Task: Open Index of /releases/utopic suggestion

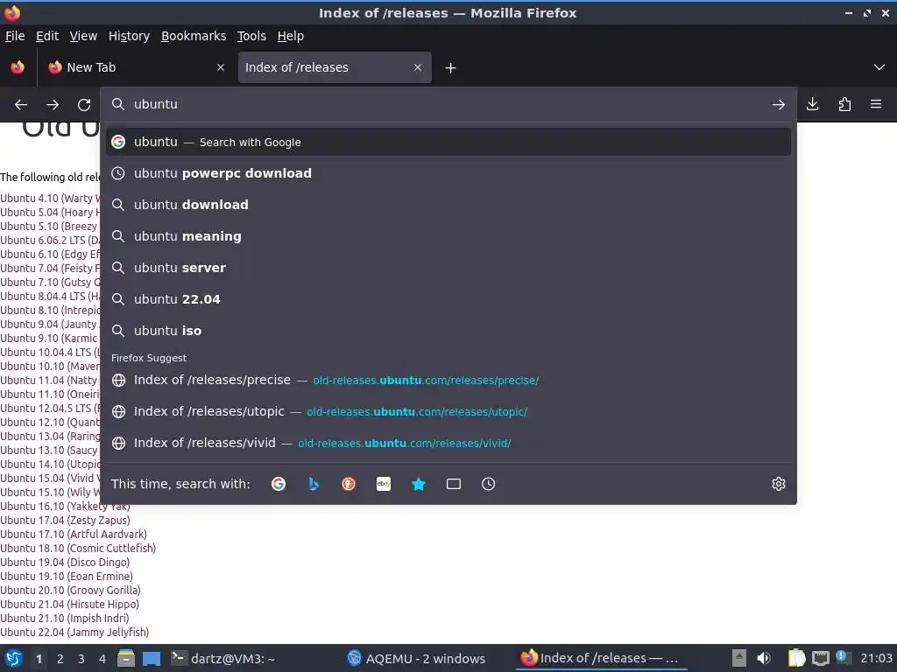Action: (448, 411)
